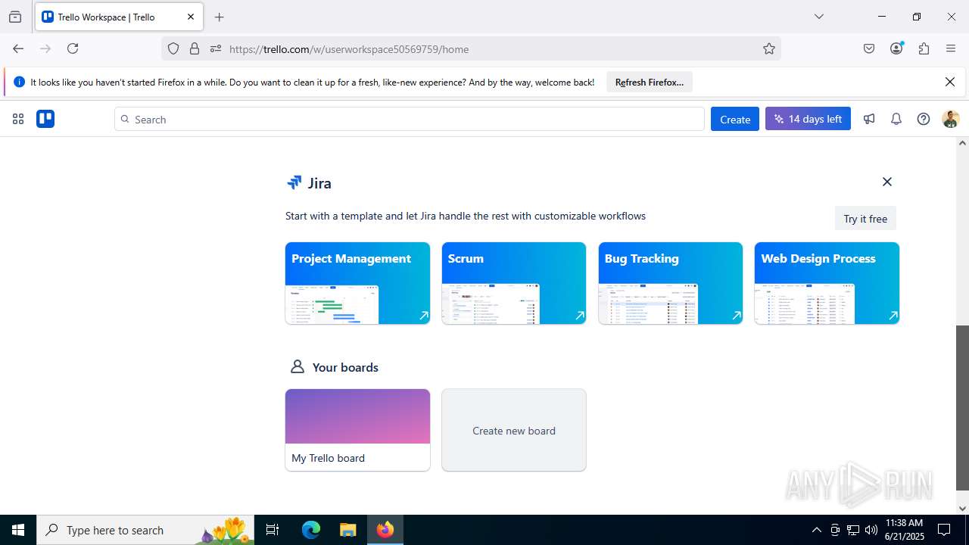Click the Windows taskbar search box
The width and height of the screenshot is (969, 545).
pos(145,530)
